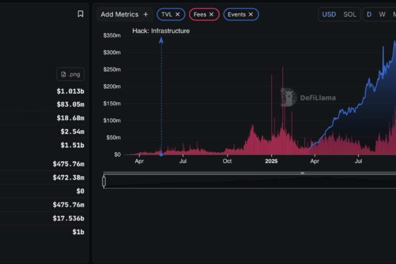Remove the Events metric chip
The width and height of the screenshot is (396, 264).
click(251, 14)
